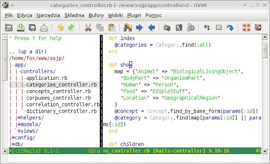Click the Undo arrow icon
Viewport: 270px width, 164px height.
tap(60, 27)
